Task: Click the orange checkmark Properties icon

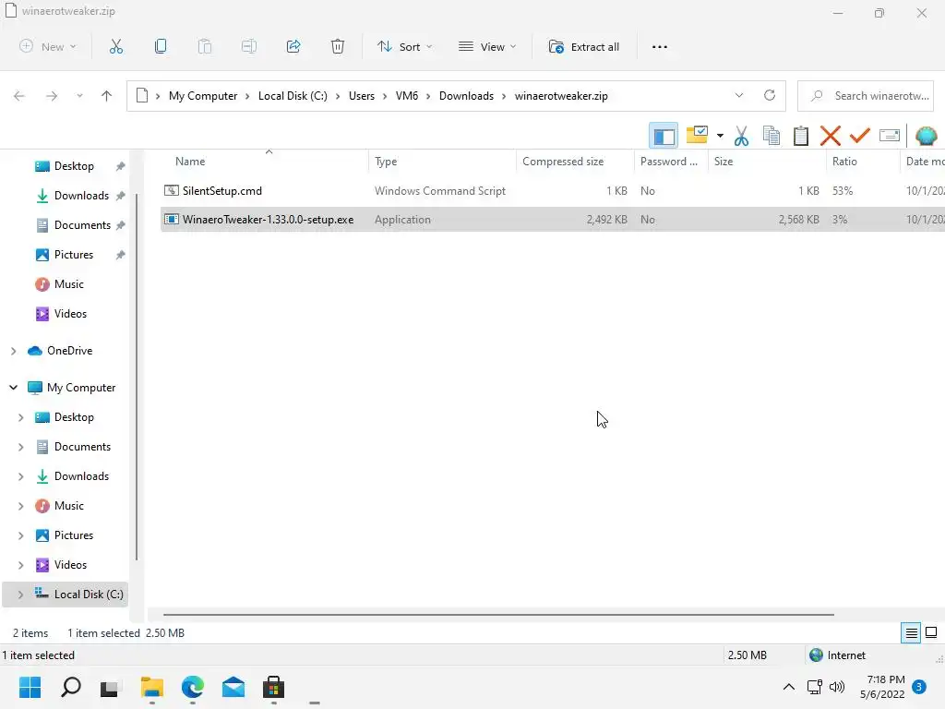Action: (x=860, y=136)
